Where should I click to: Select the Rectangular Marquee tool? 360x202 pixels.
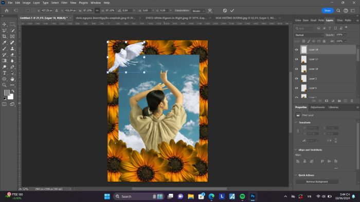12,24
